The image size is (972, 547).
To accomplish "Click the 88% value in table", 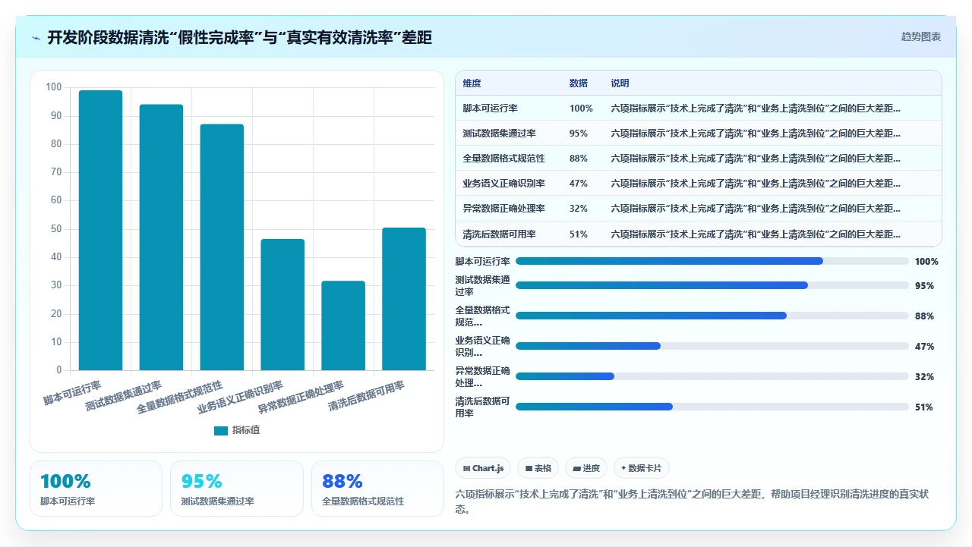I will [579, 159].
